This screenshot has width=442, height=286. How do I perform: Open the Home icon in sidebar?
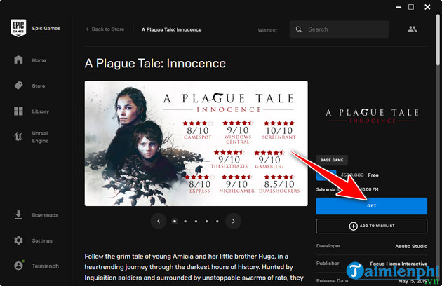[18, 60]
